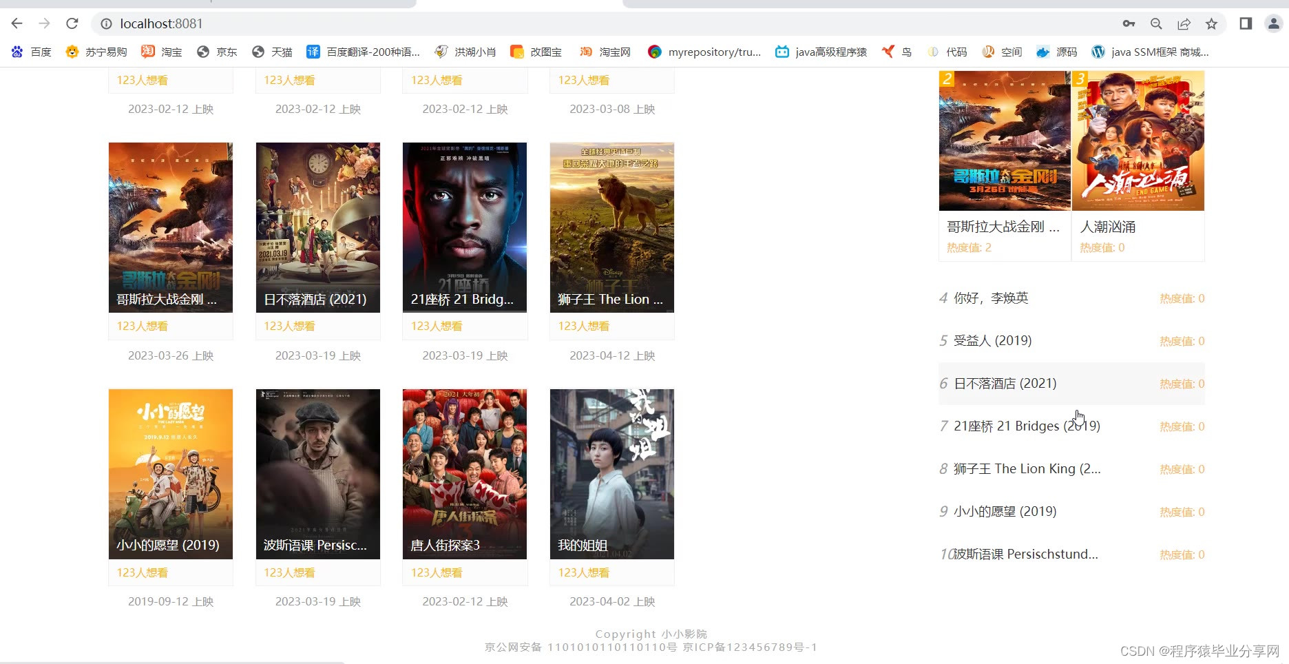
Task: Click the 人潮汹涌 title in ranking
Action: coord(1108,227)
